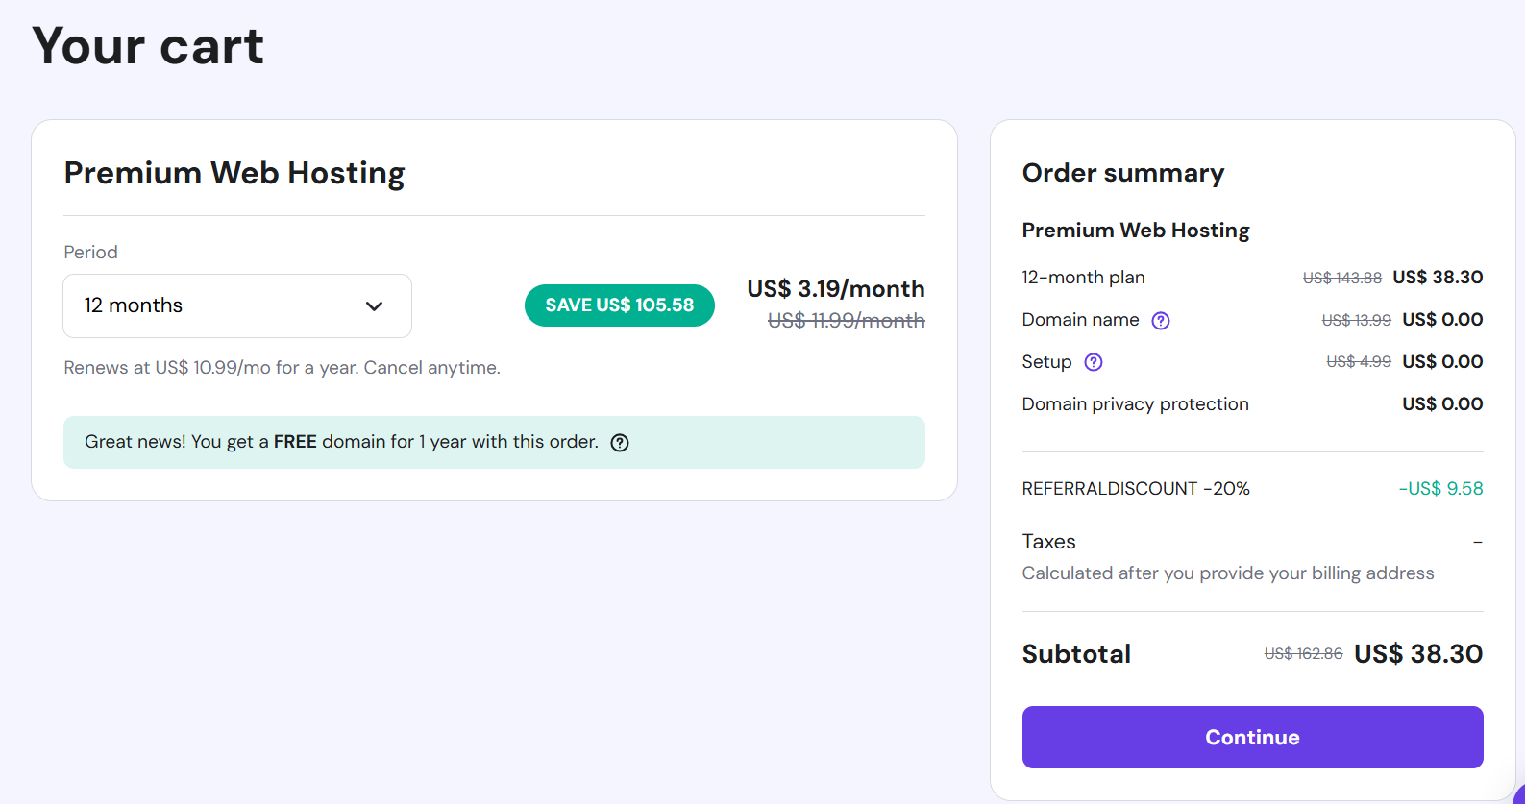Open the 12 months period dropdown
This screenshot has height=804, width=1525.
point(237,305)
